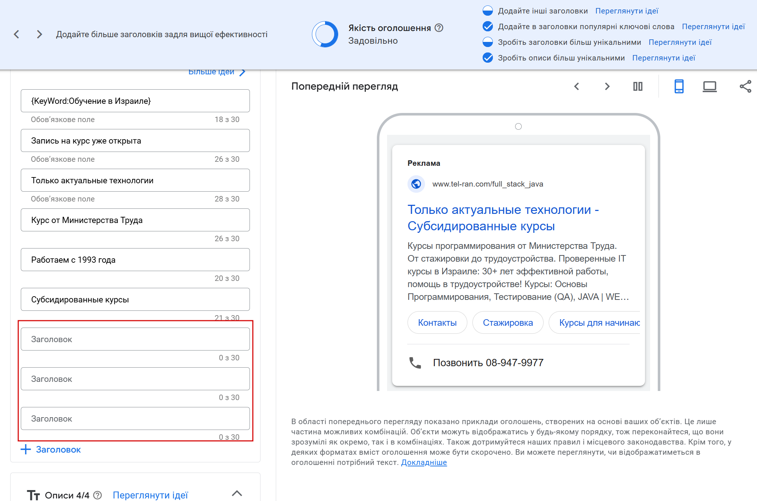This screenshot has height=501, width=757.
Task: Collapse the Описи section chevron
Action: [237, 493]
